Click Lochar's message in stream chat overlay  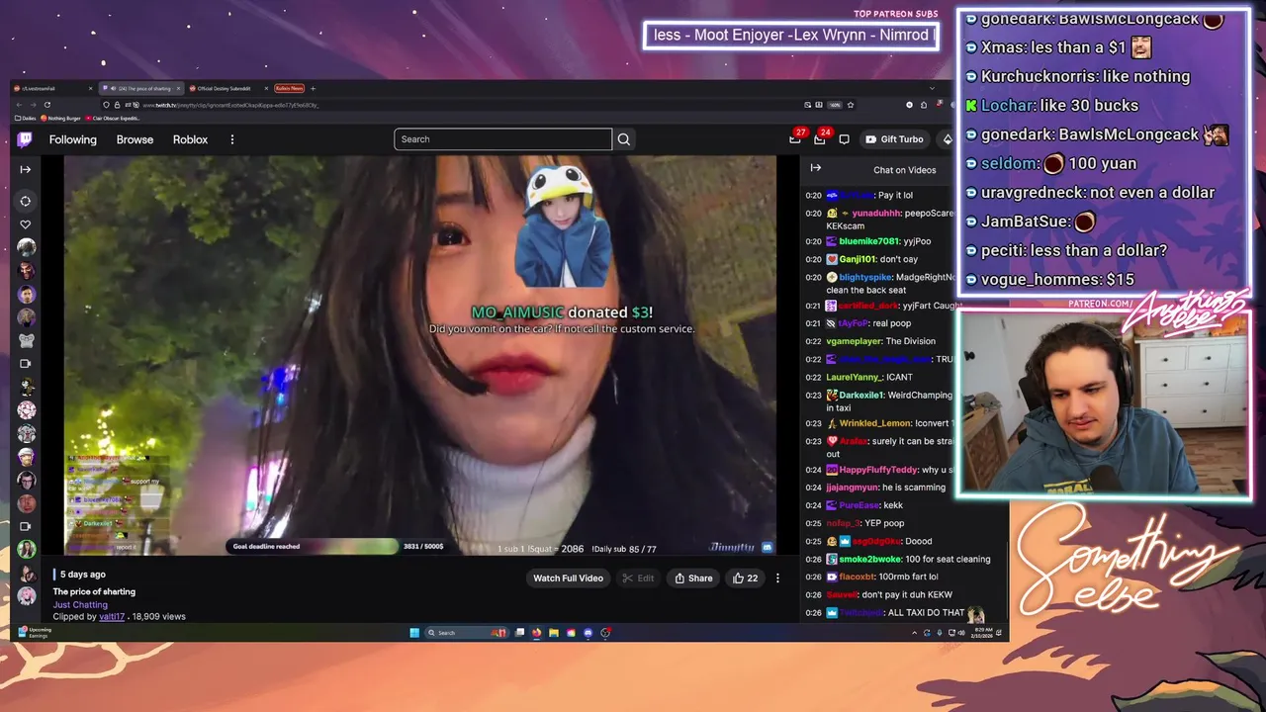click(x=1051, y=105)
